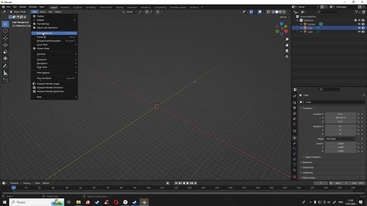The width and height of the screenshot is (367, 206).
Task: Open the Output properties tab icon
Action: (294, 108)
